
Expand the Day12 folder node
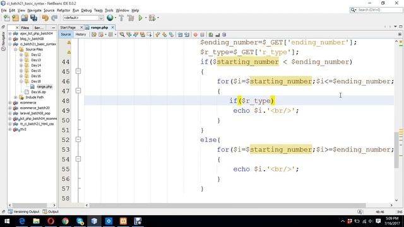point(21,55)
